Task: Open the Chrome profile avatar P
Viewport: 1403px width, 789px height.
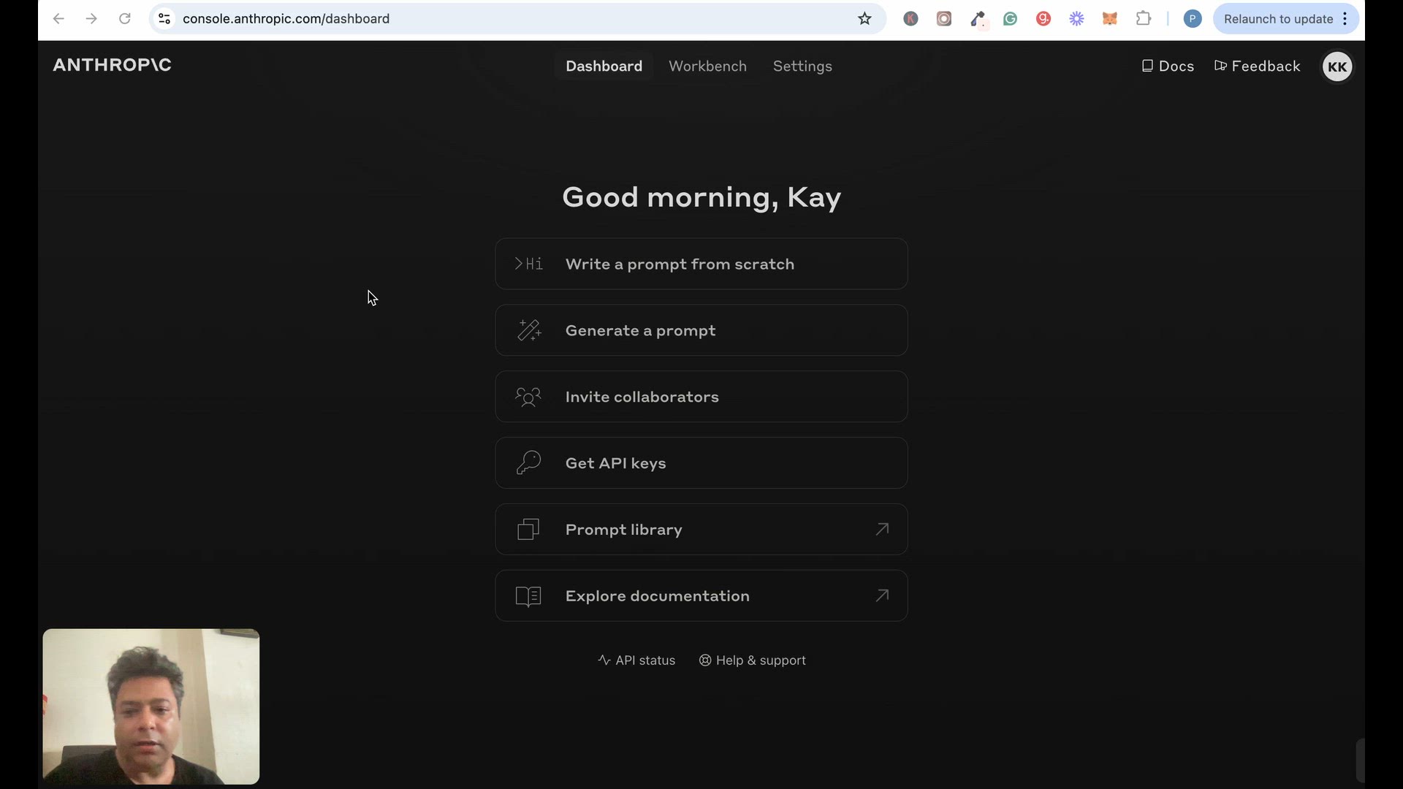Action: coord(1193,19)
